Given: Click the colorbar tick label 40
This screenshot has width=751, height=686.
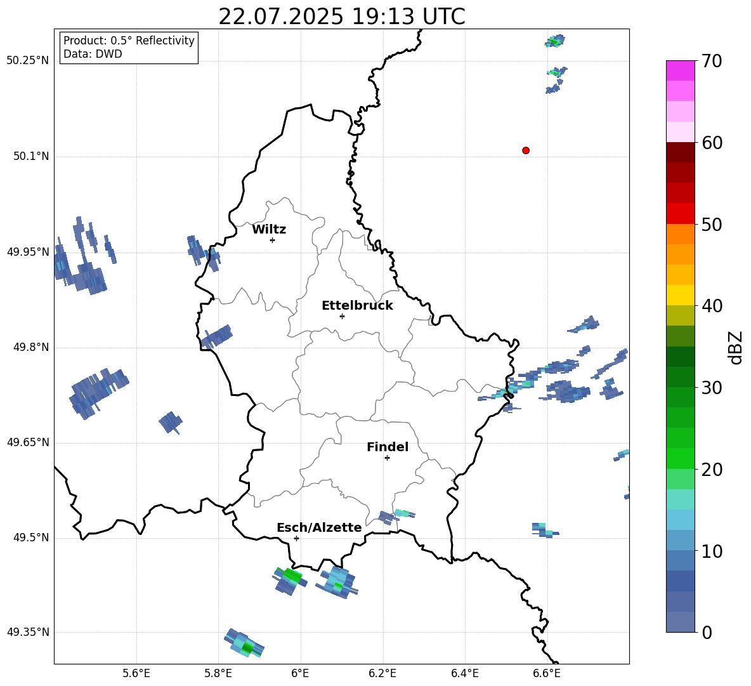Looking at the screenshot, I should coord(712,306).
